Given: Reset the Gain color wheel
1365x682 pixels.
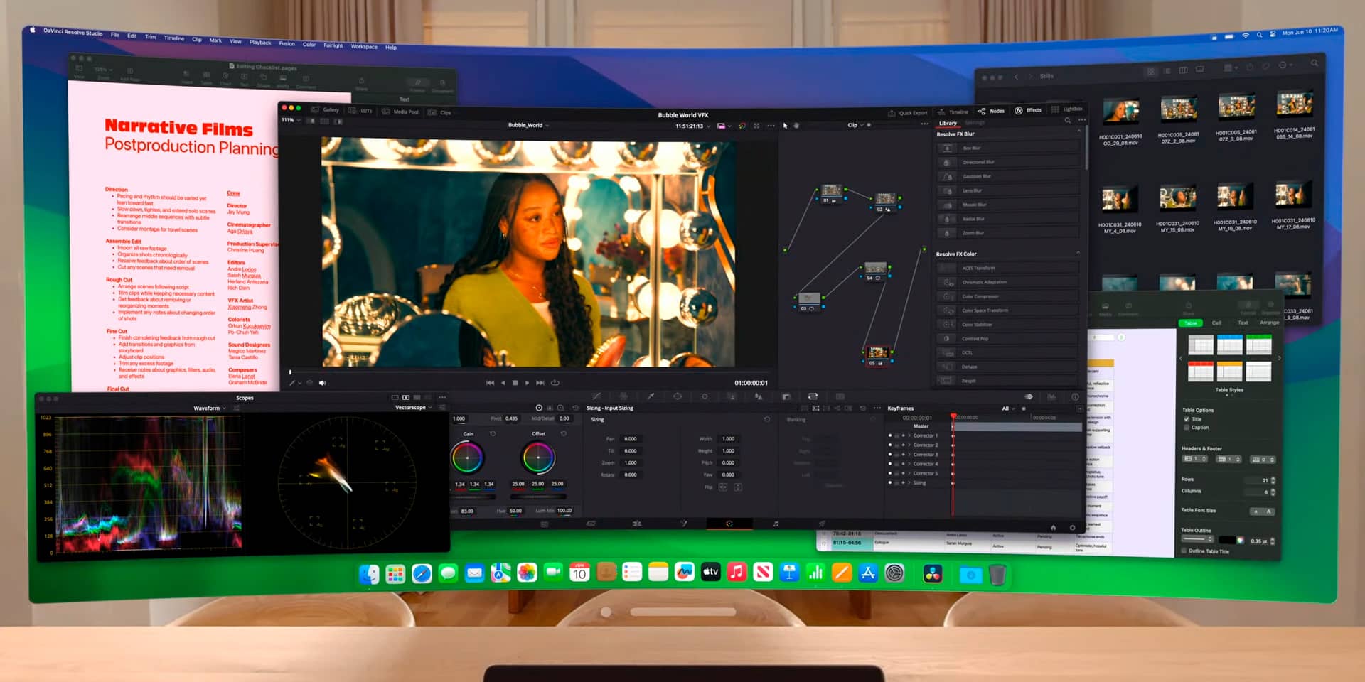Looking at the screenshot, I should (493, 433).
